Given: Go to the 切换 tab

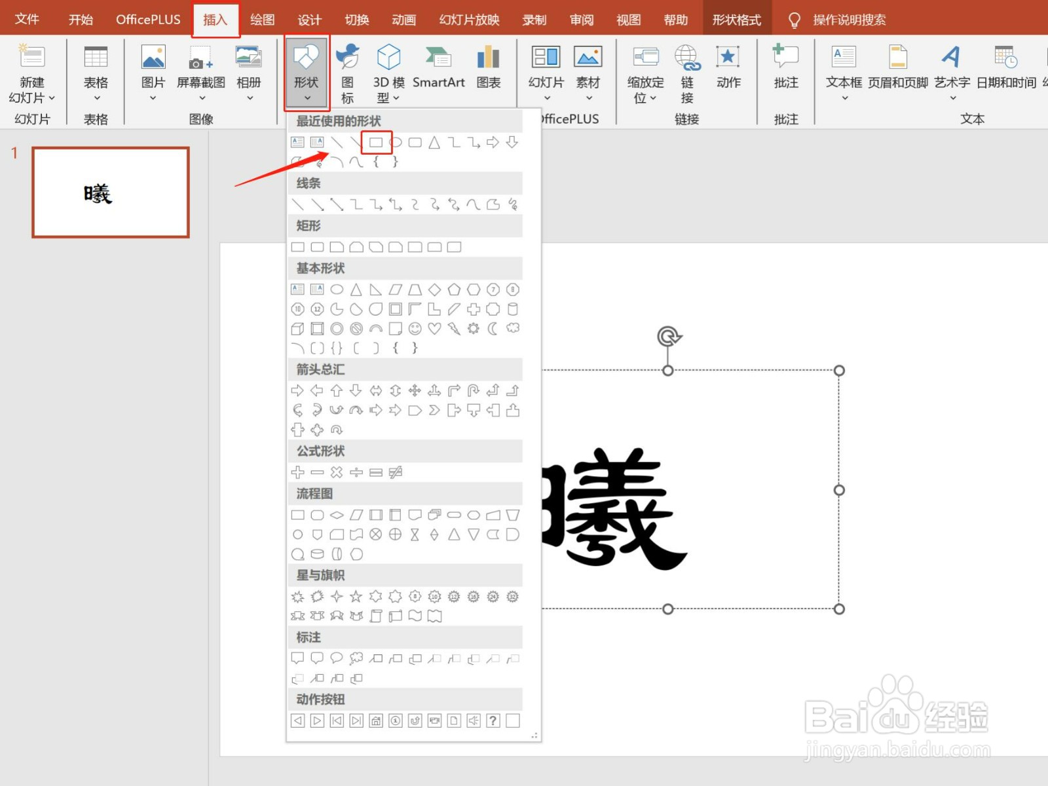Looking at the screenshot, I should point(357,20).
